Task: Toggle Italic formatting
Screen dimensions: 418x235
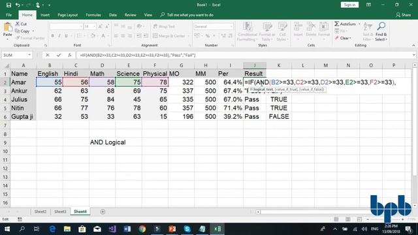Action: tap(59, 36)
